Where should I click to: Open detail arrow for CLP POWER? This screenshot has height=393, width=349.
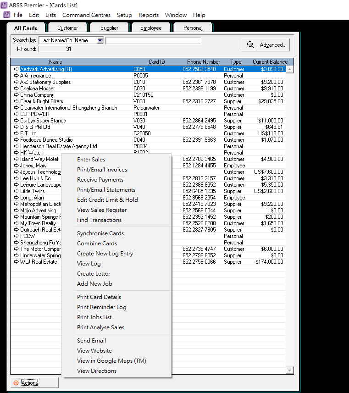17,114
